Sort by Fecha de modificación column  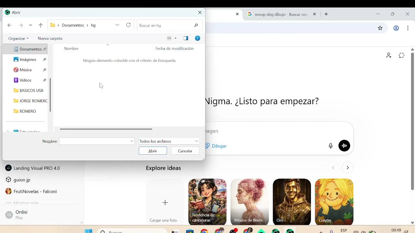tap(174, 49)
